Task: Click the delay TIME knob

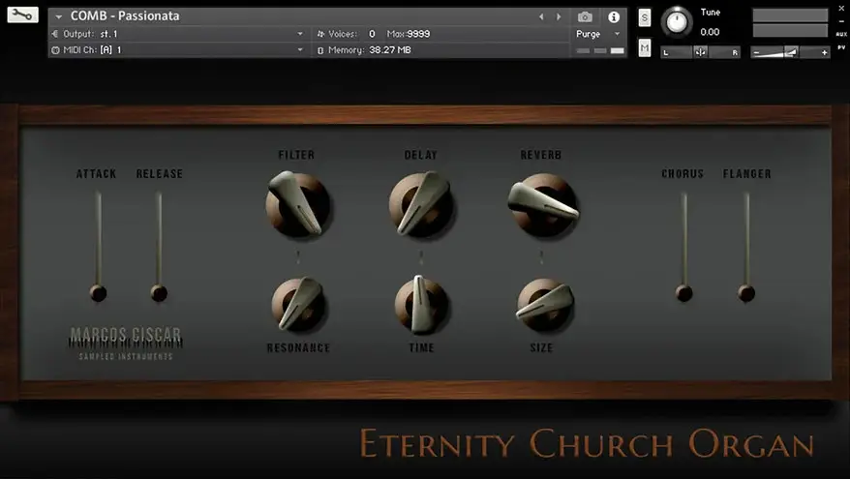Action: point(421,304)
